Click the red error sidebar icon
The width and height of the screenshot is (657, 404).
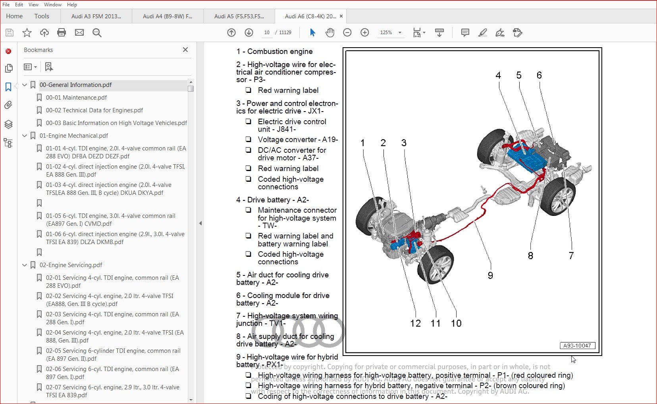[8, 51]
